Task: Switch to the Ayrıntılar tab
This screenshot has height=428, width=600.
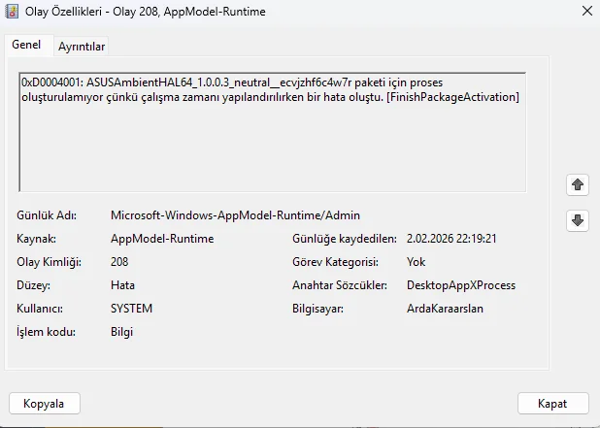Action: [x=82, y=46]
